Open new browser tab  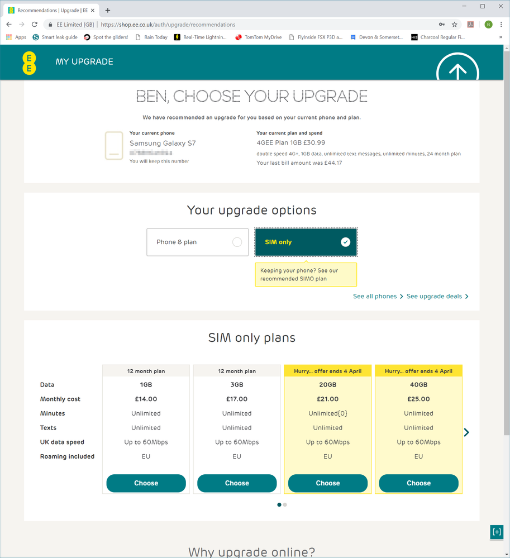108,10
